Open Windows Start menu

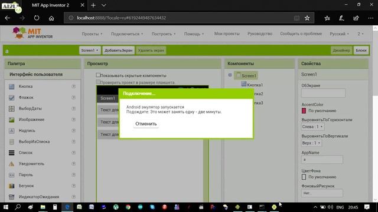point(5,207)
